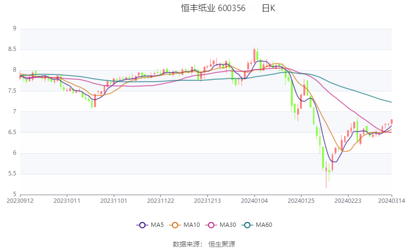The height and width of the screenshot is (248, 408).
Task: Click the 日K chart type label
Action: (x=268, y=8)
